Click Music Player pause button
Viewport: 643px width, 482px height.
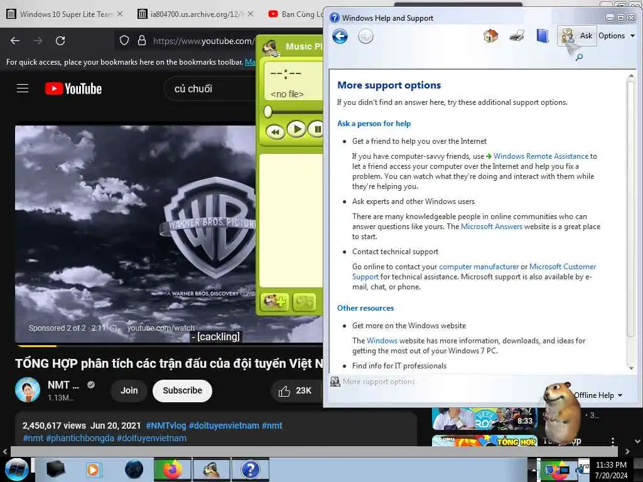(x=316, y=129)
